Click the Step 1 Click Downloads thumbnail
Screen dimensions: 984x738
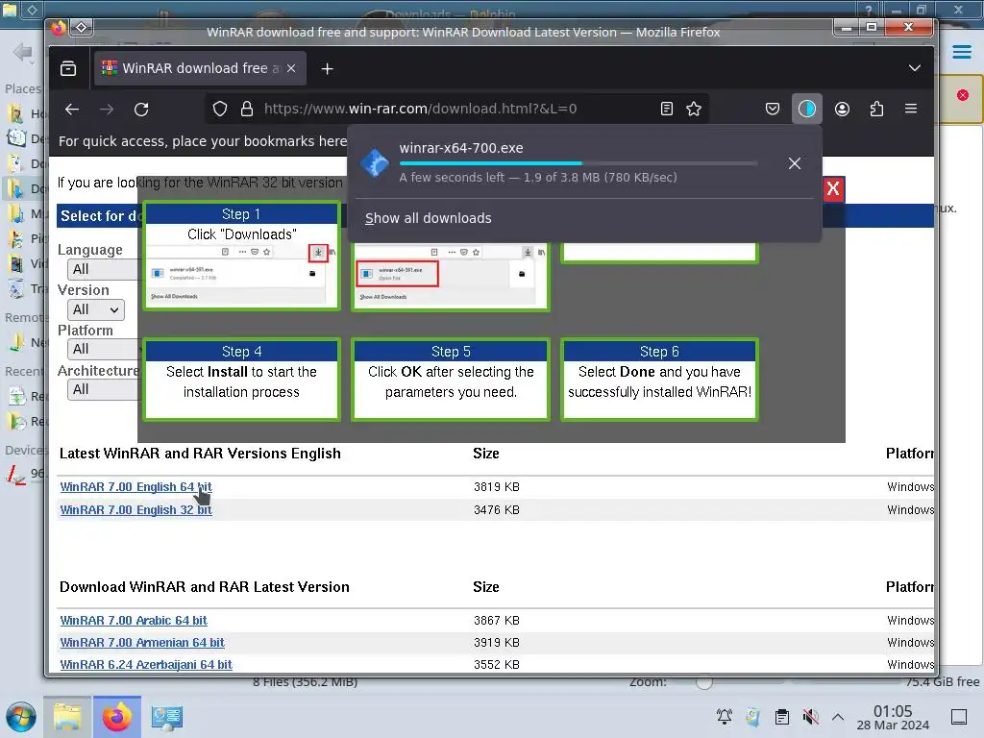(x=241, y=256)
